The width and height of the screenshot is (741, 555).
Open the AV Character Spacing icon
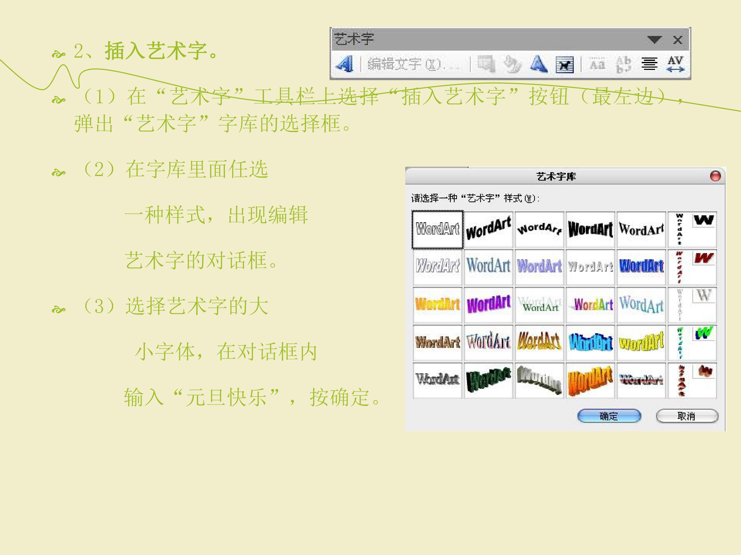click(x=675, y=64)
